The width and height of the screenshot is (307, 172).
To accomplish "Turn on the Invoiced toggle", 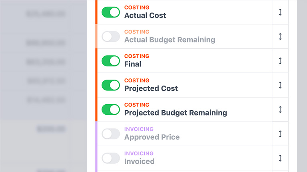I will pyautogui.click(x=111, y=158).
